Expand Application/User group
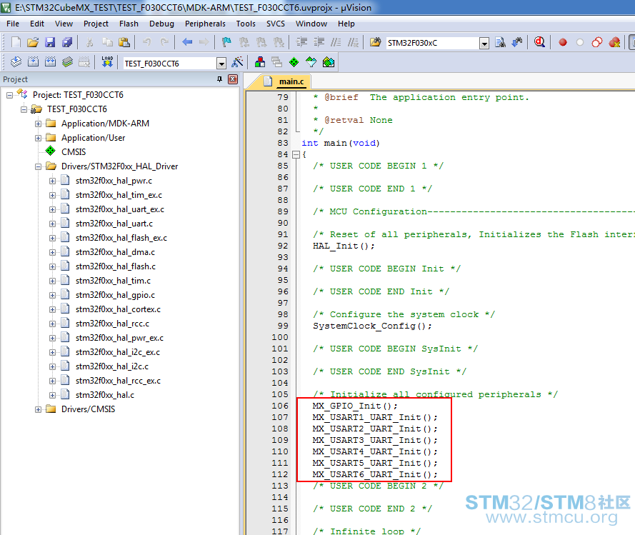The image size is (635, 535). [x=38, y=138]
